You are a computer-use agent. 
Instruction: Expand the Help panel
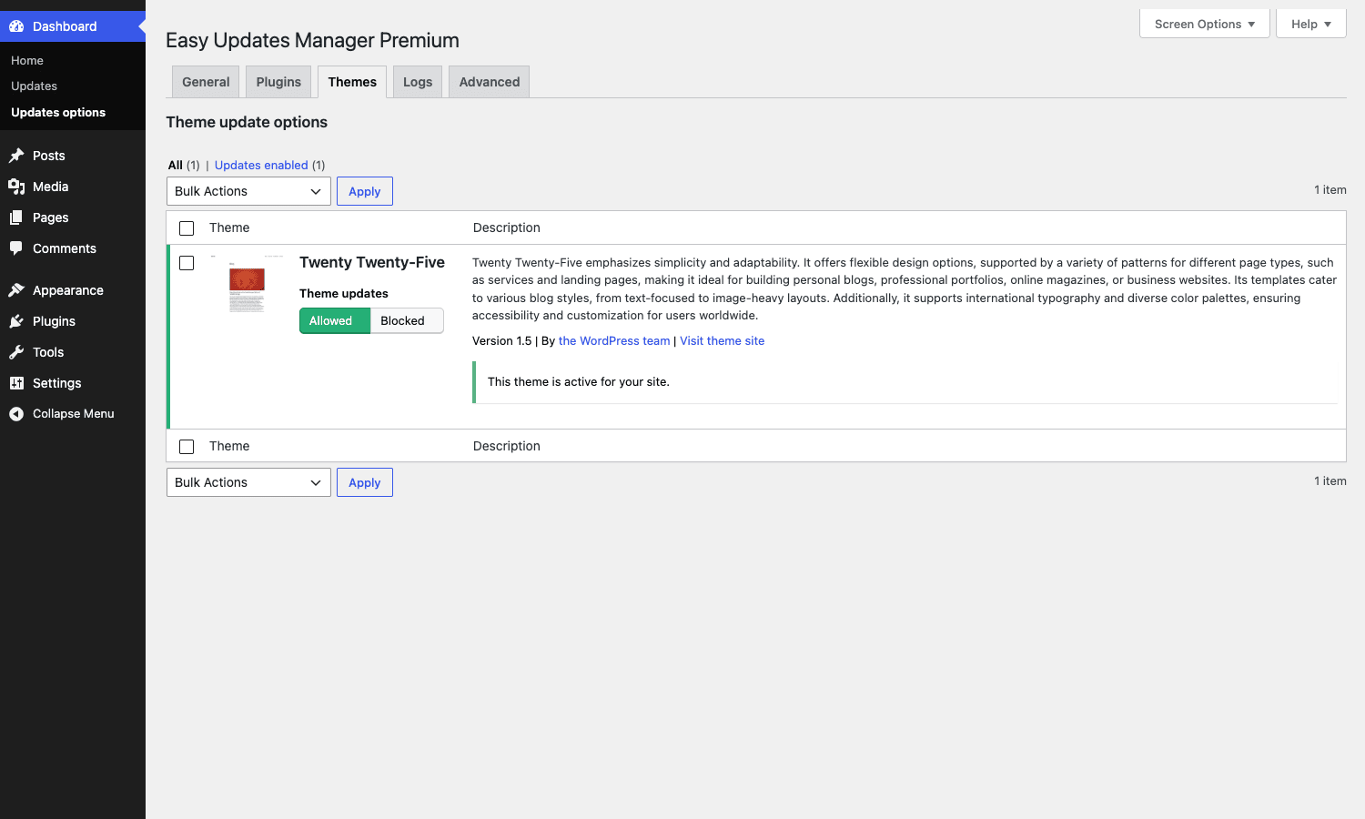(x=1311, y=24)
